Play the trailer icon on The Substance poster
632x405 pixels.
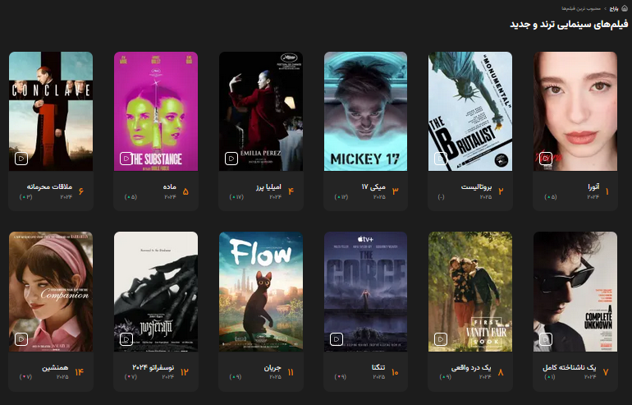(x=126, y=159)
